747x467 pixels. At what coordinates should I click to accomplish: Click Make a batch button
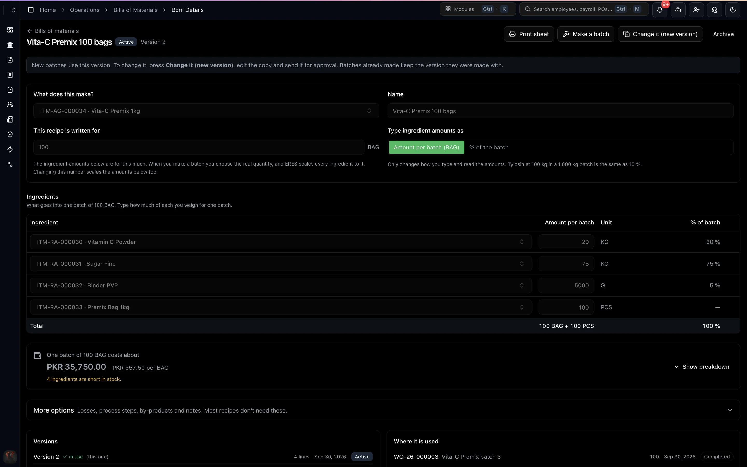coord(586,34)
